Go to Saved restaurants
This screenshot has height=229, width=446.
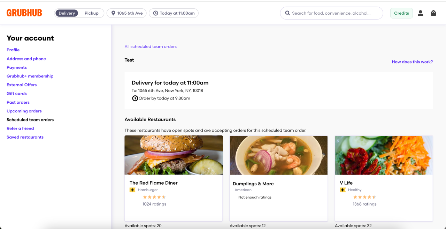pyautogui.click(x=25, y=137)
